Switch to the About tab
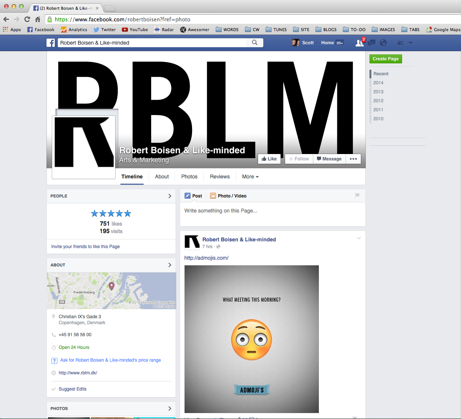The height and width of the screenshot is (419, 461). coord(162,177)
